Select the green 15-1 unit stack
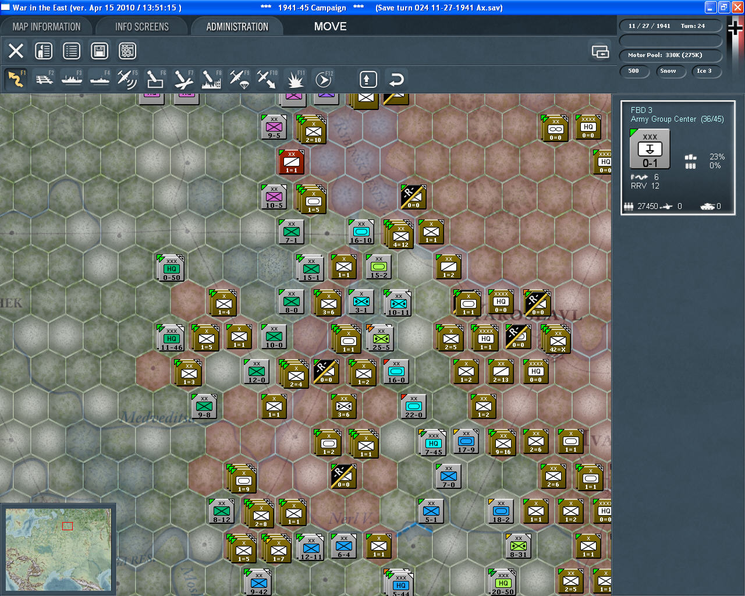The width and height of the screenshot is (745, 596). (x=311, y=268)
